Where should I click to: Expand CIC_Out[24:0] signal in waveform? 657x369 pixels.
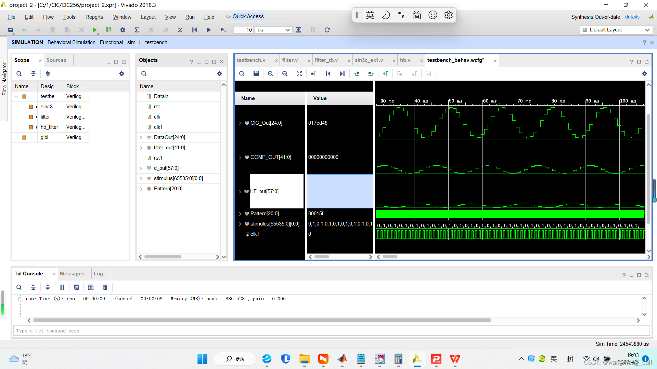(240, 123)
